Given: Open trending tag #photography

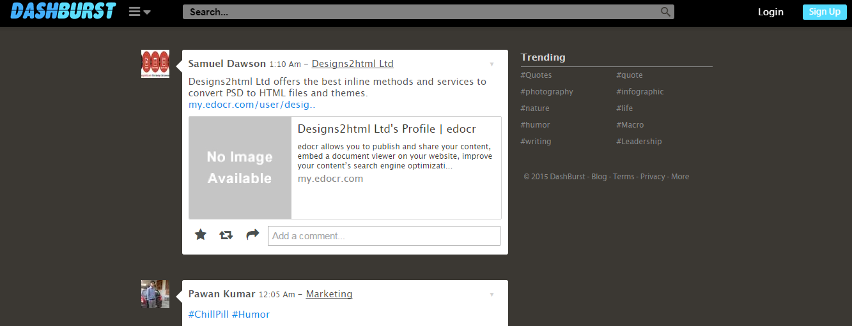Looking at the screenshot, I should click(x=546, y=92).
